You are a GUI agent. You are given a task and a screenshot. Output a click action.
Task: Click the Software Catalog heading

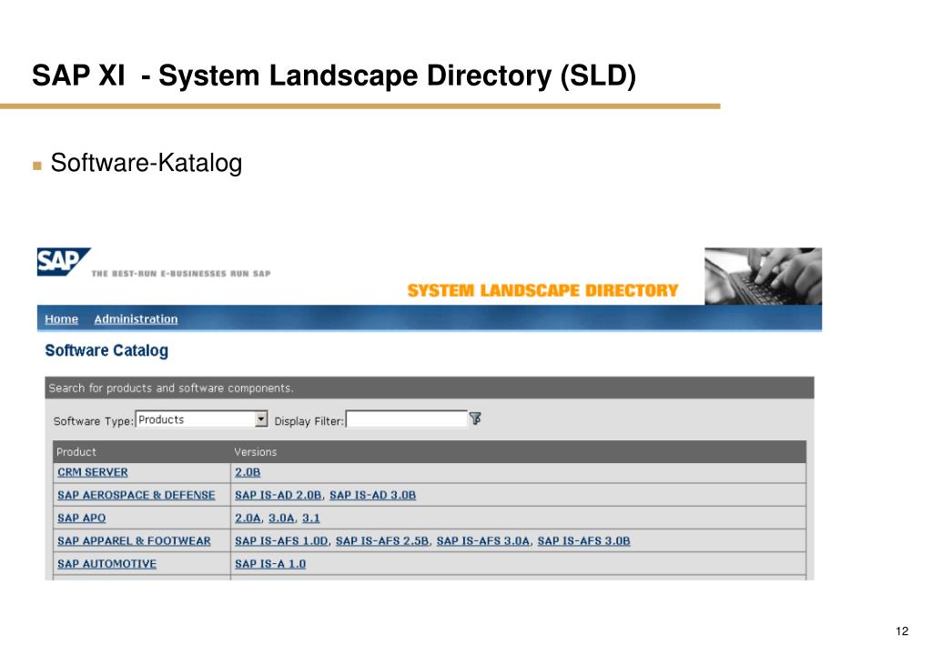[106, 350]
